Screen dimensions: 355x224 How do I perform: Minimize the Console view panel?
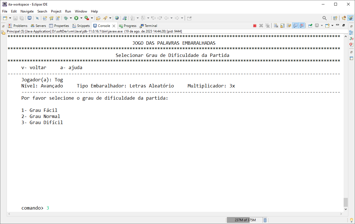pyautogui.click(x=338, y=25)
